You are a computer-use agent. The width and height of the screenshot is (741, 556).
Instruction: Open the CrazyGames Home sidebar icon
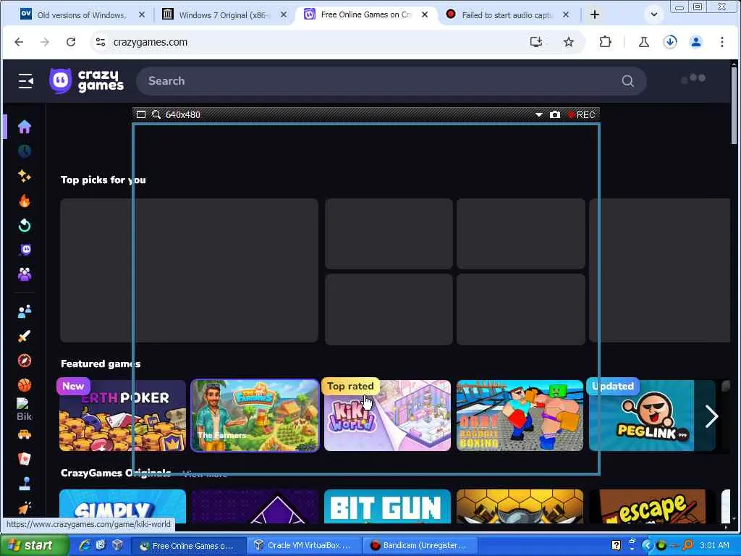click(25, 126)
